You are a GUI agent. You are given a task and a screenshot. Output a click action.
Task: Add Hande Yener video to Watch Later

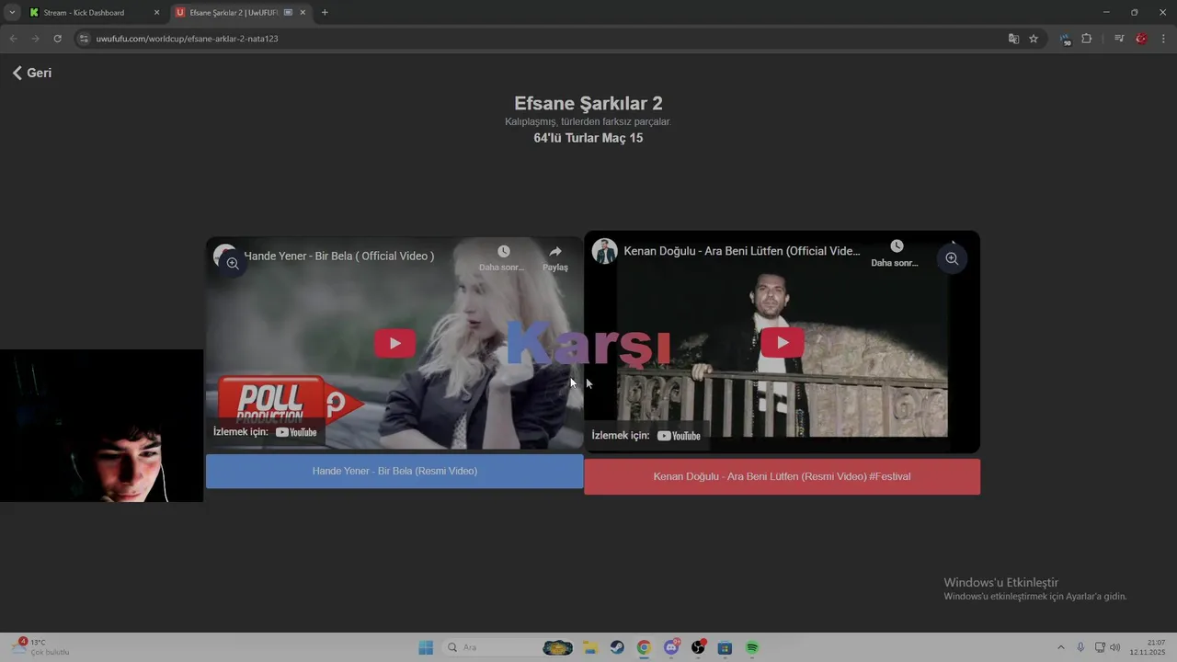pyautogui.click(x=503, y=257)
